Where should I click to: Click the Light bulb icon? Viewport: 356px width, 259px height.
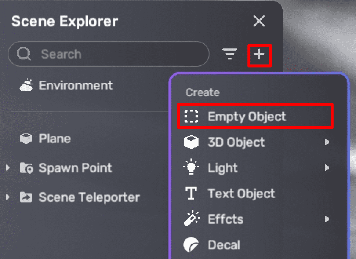[x=191, y=168]
